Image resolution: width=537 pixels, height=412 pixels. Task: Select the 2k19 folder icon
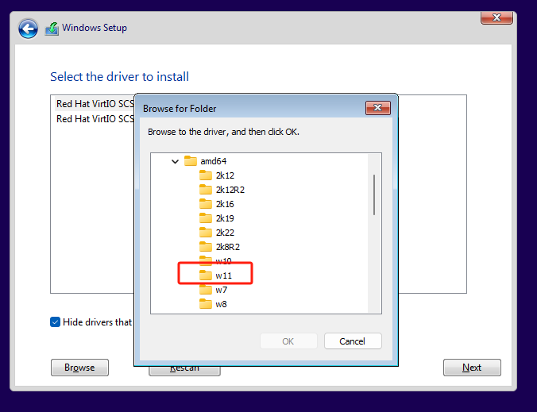206,218
